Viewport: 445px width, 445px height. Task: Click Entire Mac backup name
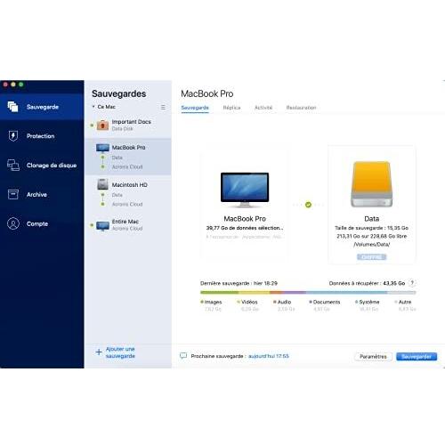tap(125, 222)
